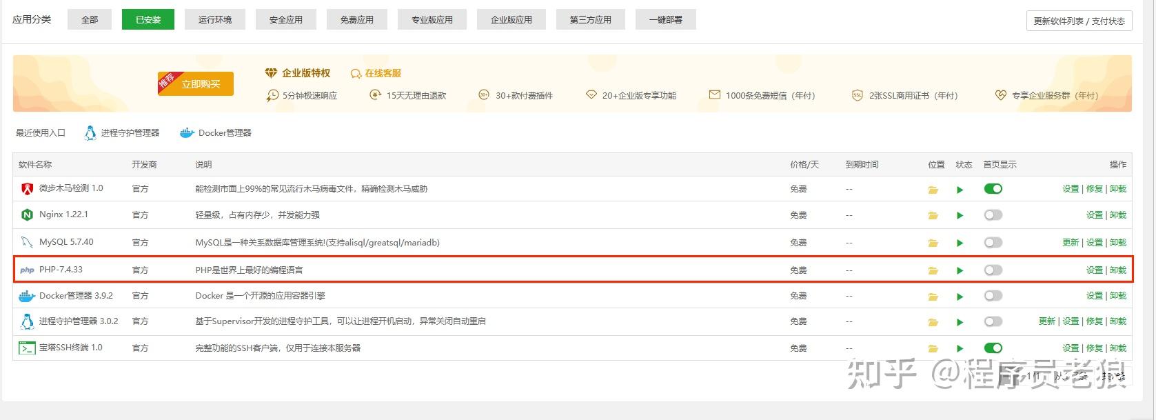Click status play icon for 微步木马检测
The height and width of the screenshot is (420, 1156).
pyautogui.click(x=960, y=190)
